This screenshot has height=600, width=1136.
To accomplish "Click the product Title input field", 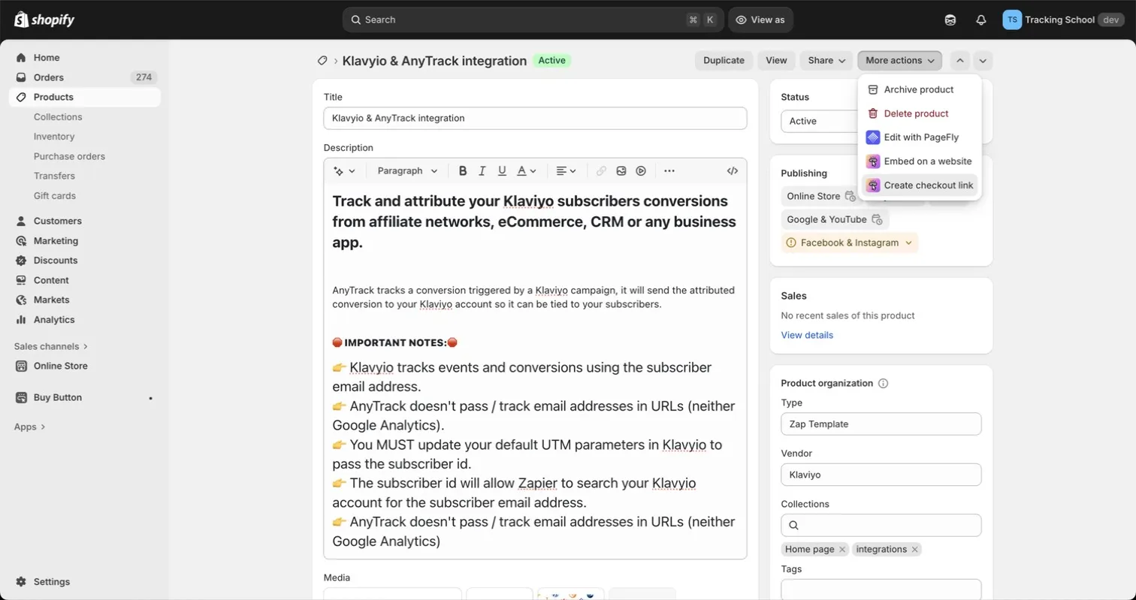I will (535, 118).
